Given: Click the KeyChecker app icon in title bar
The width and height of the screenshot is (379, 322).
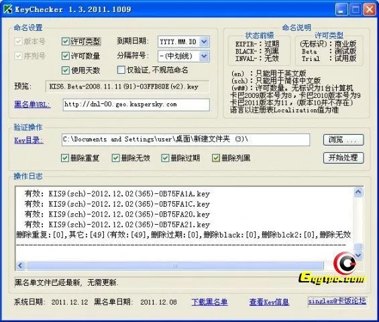Looking at the screenshot, I should pos(7,9).
